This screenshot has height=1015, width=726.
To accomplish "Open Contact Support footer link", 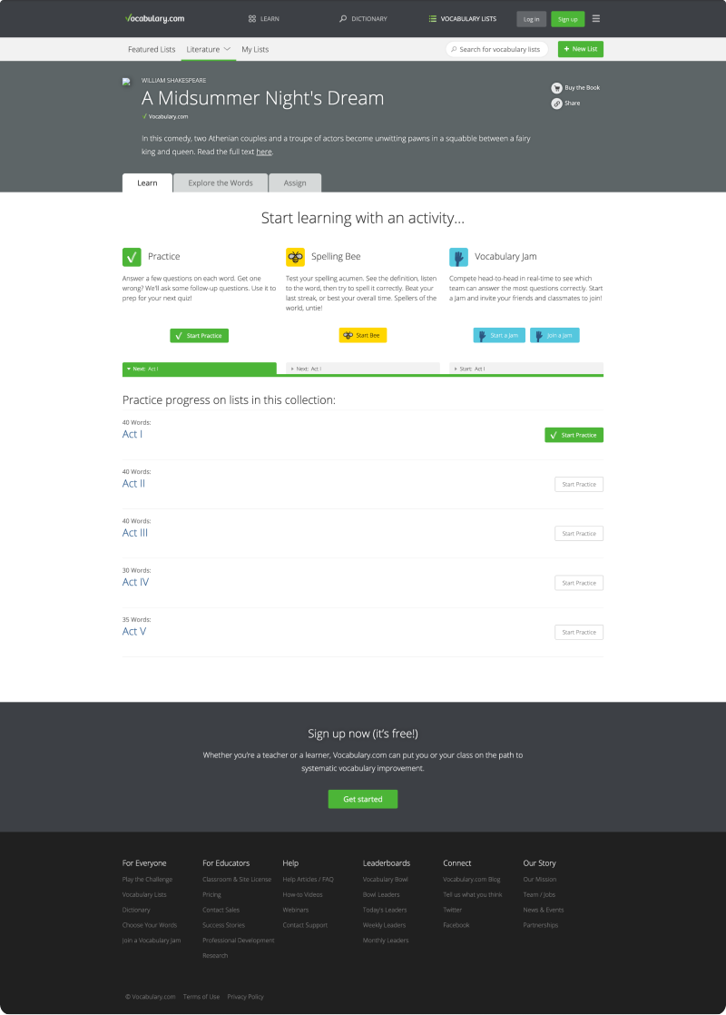I will (306, 925).
